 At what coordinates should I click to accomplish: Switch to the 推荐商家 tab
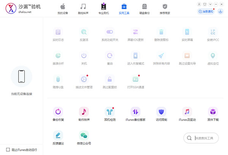(x=165, y=9)
